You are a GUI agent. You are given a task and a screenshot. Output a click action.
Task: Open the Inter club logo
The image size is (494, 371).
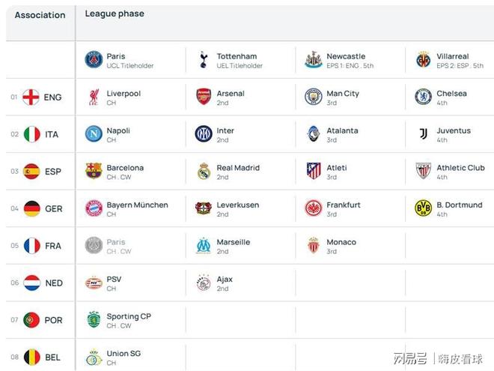point(204,133)
